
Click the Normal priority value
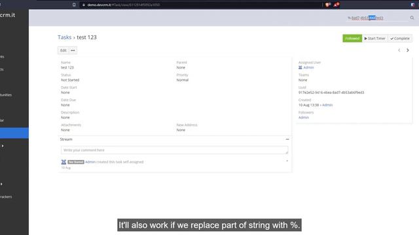click(183, 80)
